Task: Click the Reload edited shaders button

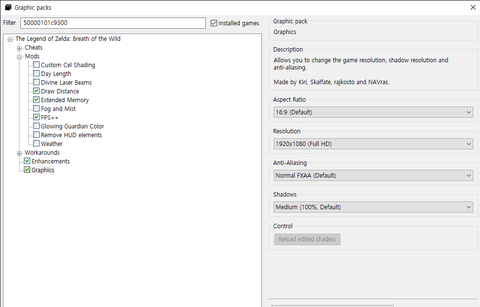Action: pos(307,239)
